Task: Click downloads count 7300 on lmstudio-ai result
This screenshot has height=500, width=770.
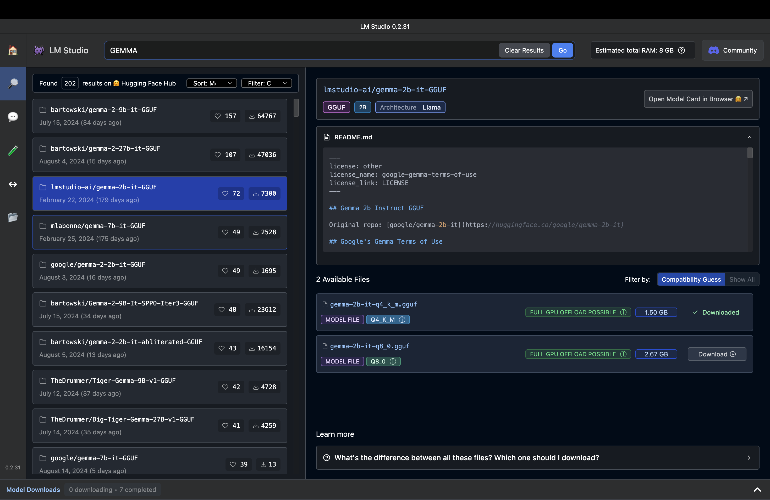Action: (x=264, y=194)
